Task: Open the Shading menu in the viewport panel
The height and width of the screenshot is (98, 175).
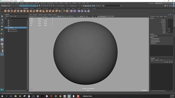Action: tap(35, 15)
